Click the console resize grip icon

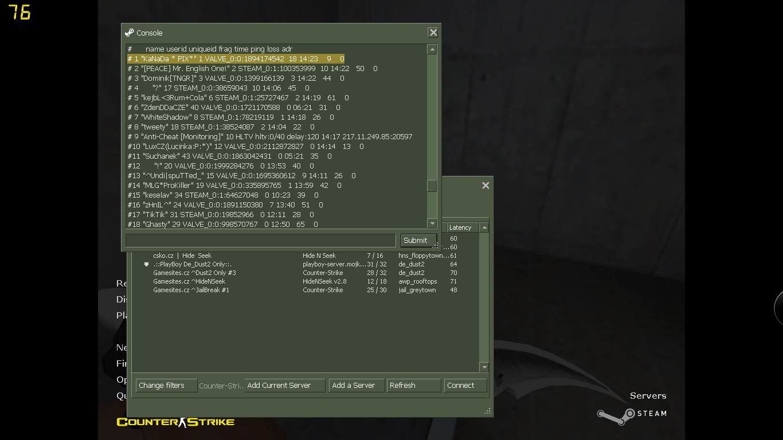coord(435,246)
